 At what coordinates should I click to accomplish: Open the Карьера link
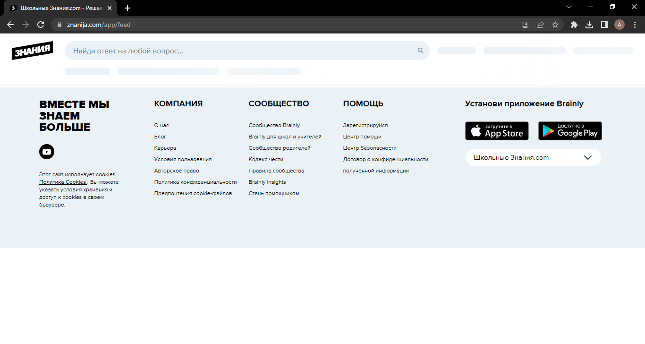tap(165, 148)
